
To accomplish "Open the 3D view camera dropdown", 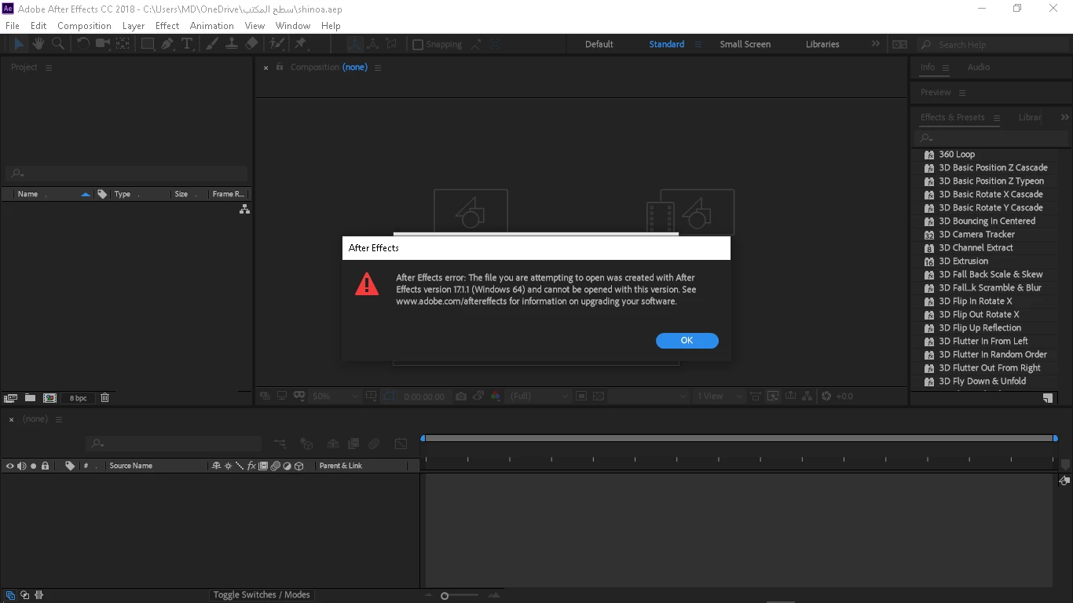I will point(649,397).
